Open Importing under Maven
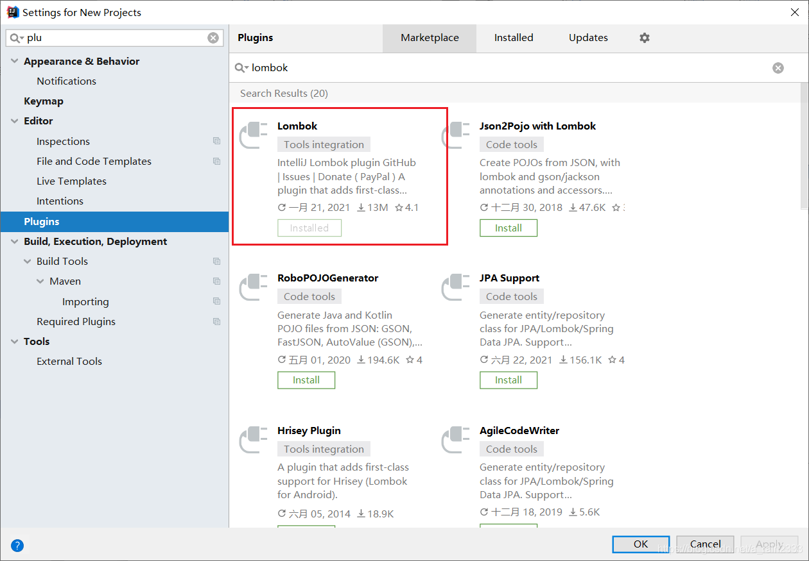809x561 pixels. [85, 302]
